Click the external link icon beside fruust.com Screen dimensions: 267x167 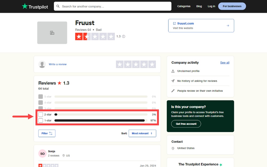click(x=174, y=23)
